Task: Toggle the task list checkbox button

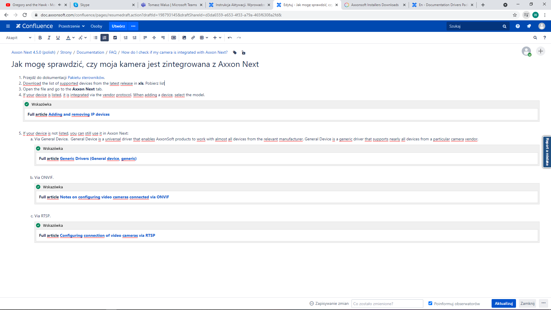Action: [115, 38]
